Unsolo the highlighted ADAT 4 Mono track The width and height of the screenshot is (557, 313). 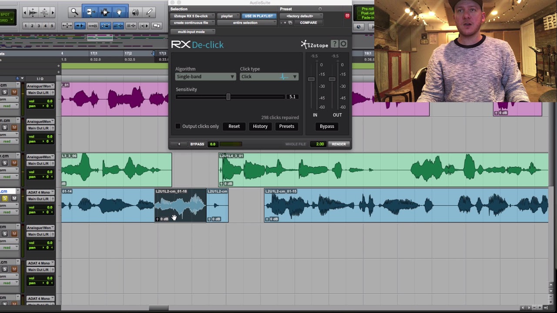[5, 198]
